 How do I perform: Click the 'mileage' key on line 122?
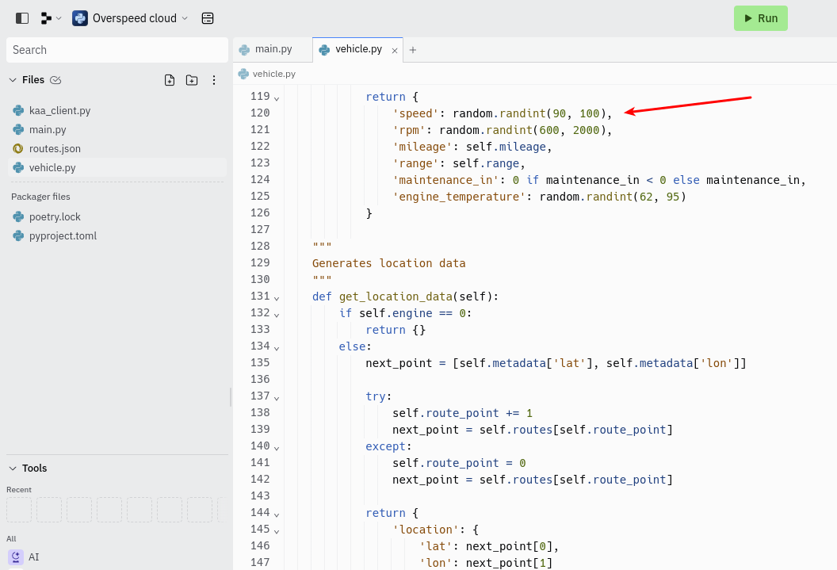tap(422, 147)
